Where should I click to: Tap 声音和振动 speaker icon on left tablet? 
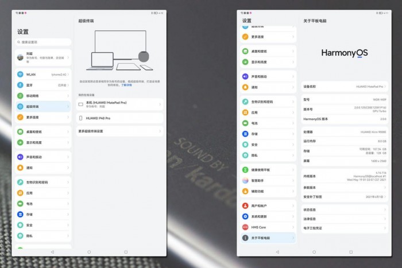[x=20, y=157]
